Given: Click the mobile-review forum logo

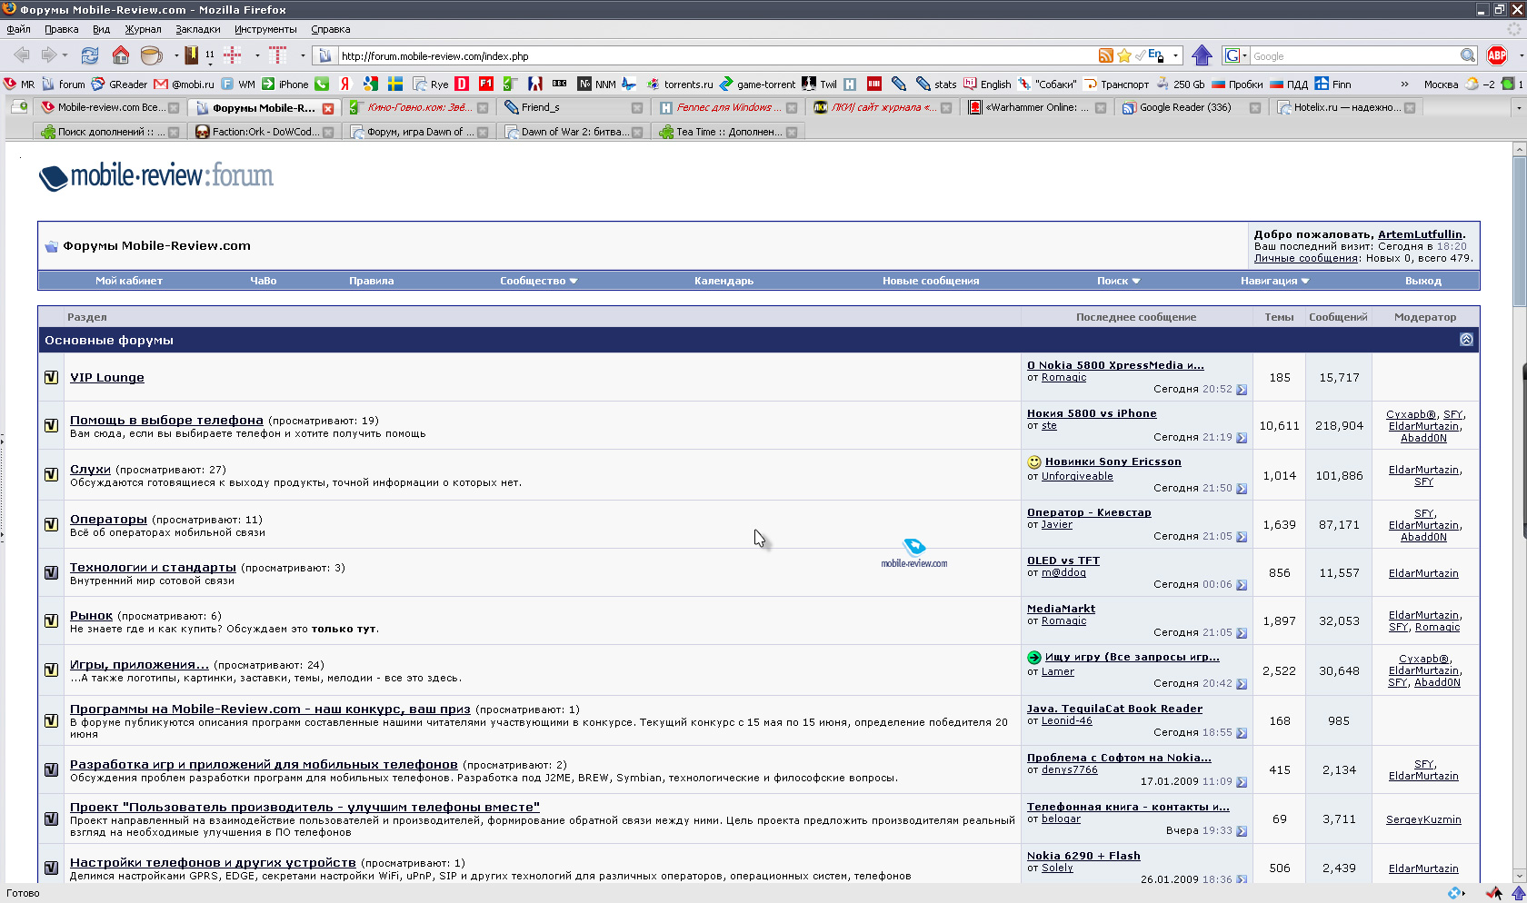Looking at the screenshot, I should point(156,175).
